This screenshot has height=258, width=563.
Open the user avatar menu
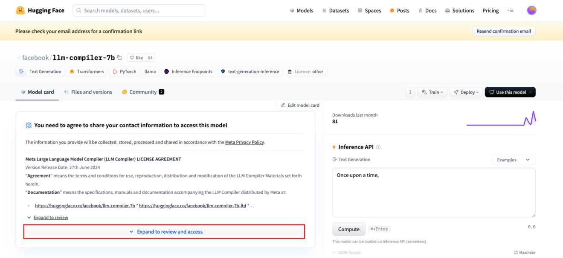(x=531, y=10)
